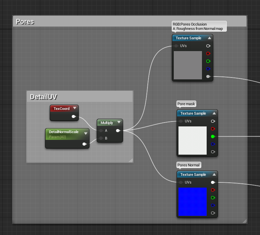
Task: Select the Pores comment box title
Action: (25, 22)
